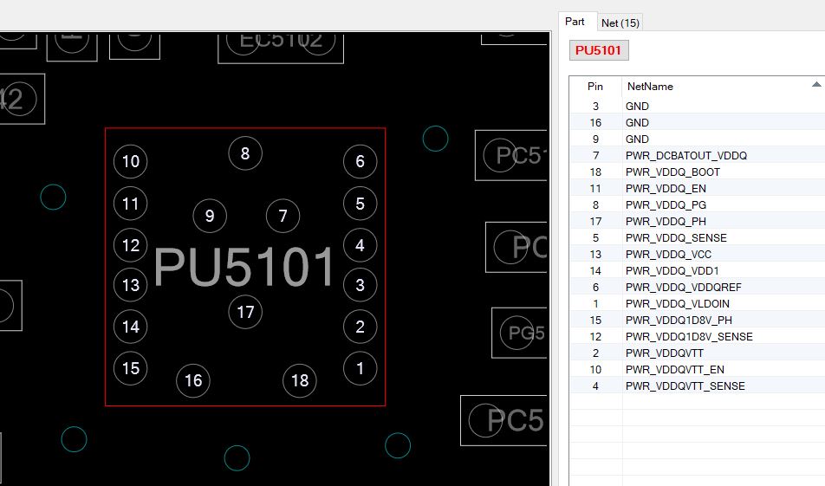This screenshot has width=825, height=486.
Task: Click the red PU5101 part button
Action: (x=598, y=50)
